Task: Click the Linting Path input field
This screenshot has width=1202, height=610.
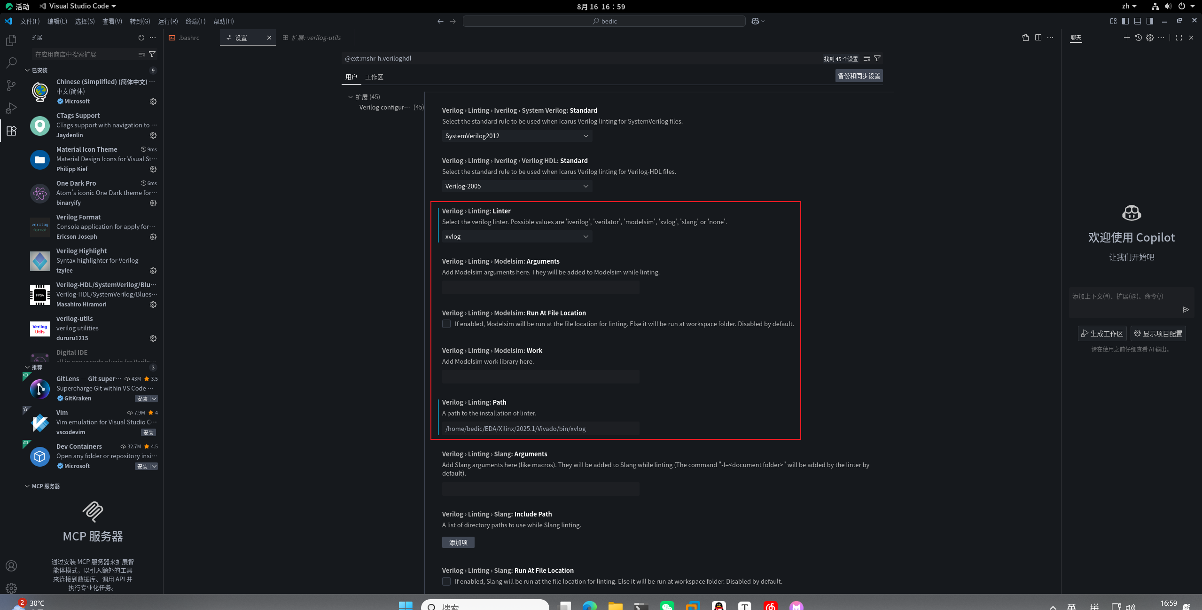Action: (540, 429)
